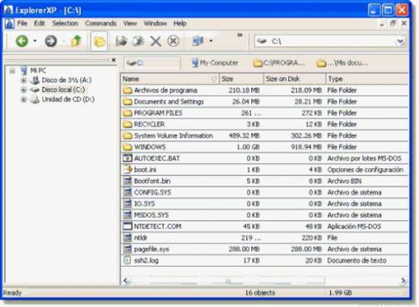Image resolution: width=419 pixels, height=307 pixels.
Task: Open the Back button history dropdown
Action: tap(35, 41)
